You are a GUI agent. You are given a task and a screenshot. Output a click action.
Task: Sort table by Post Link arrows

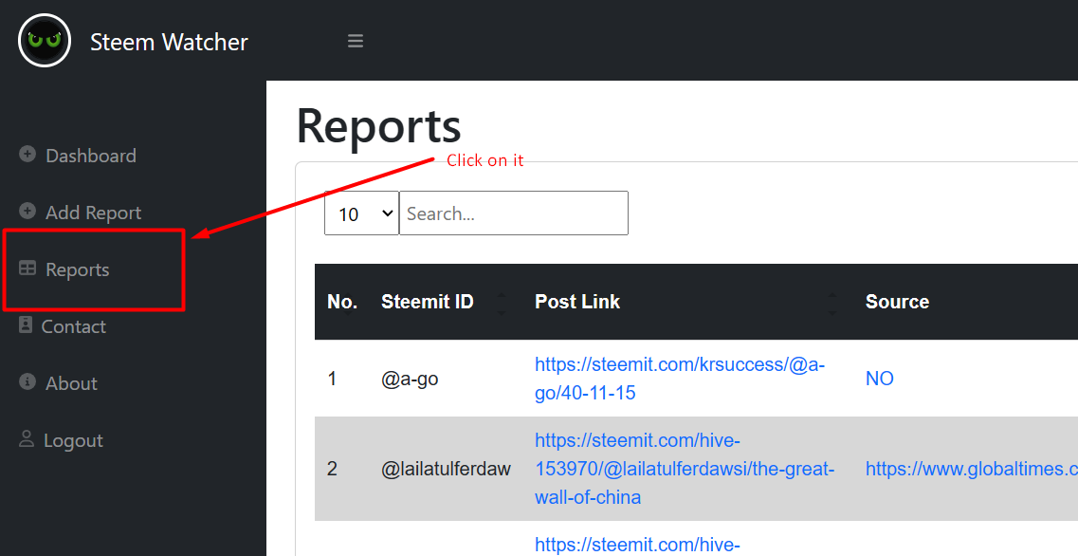[x=832, y=304]
